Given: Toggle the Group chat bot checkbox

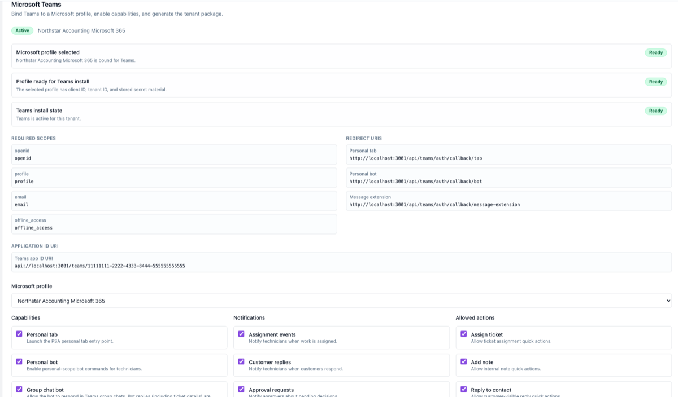Looking at the screenshot, I should click(x=19, y=389).
